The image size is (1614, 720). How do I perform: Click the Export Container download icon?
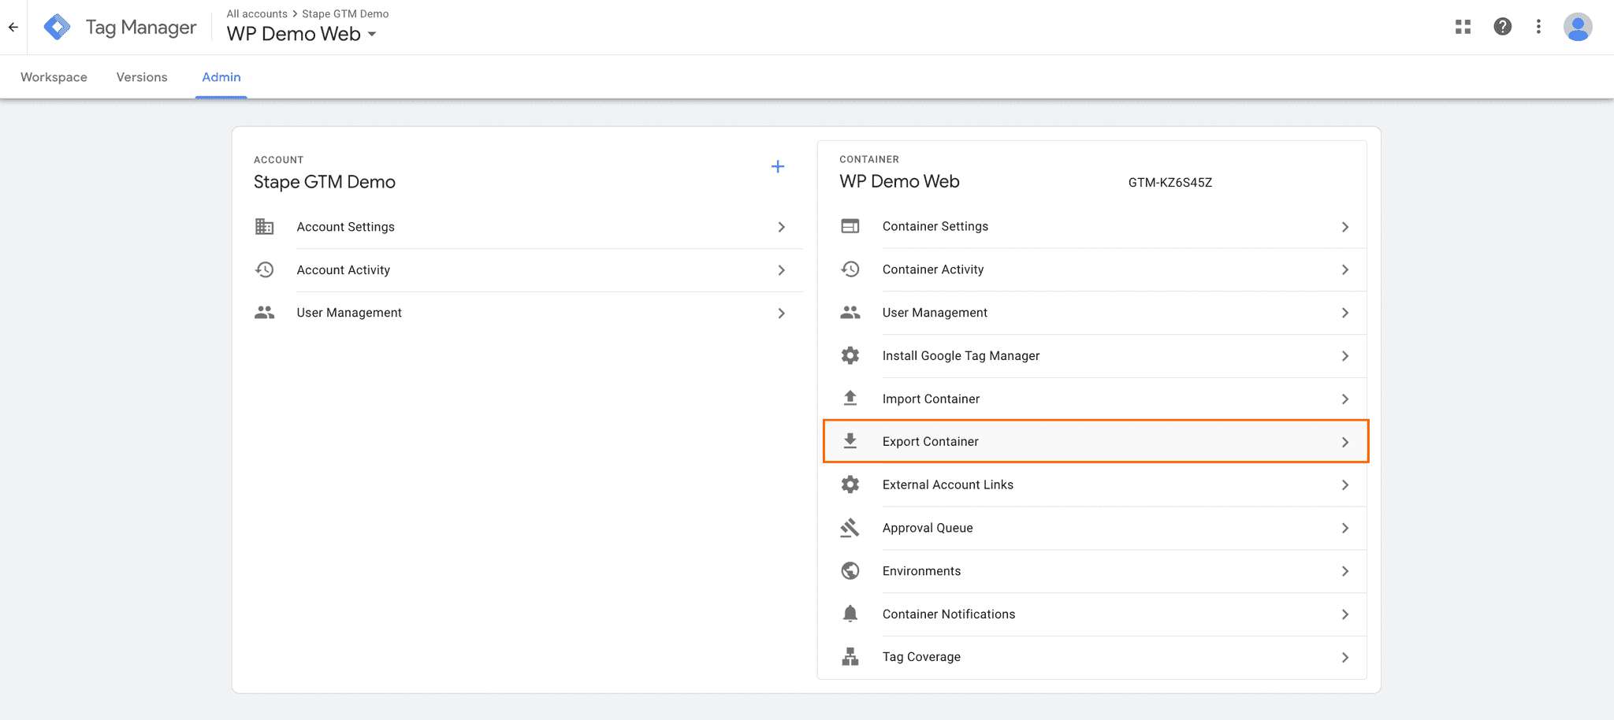850,441
